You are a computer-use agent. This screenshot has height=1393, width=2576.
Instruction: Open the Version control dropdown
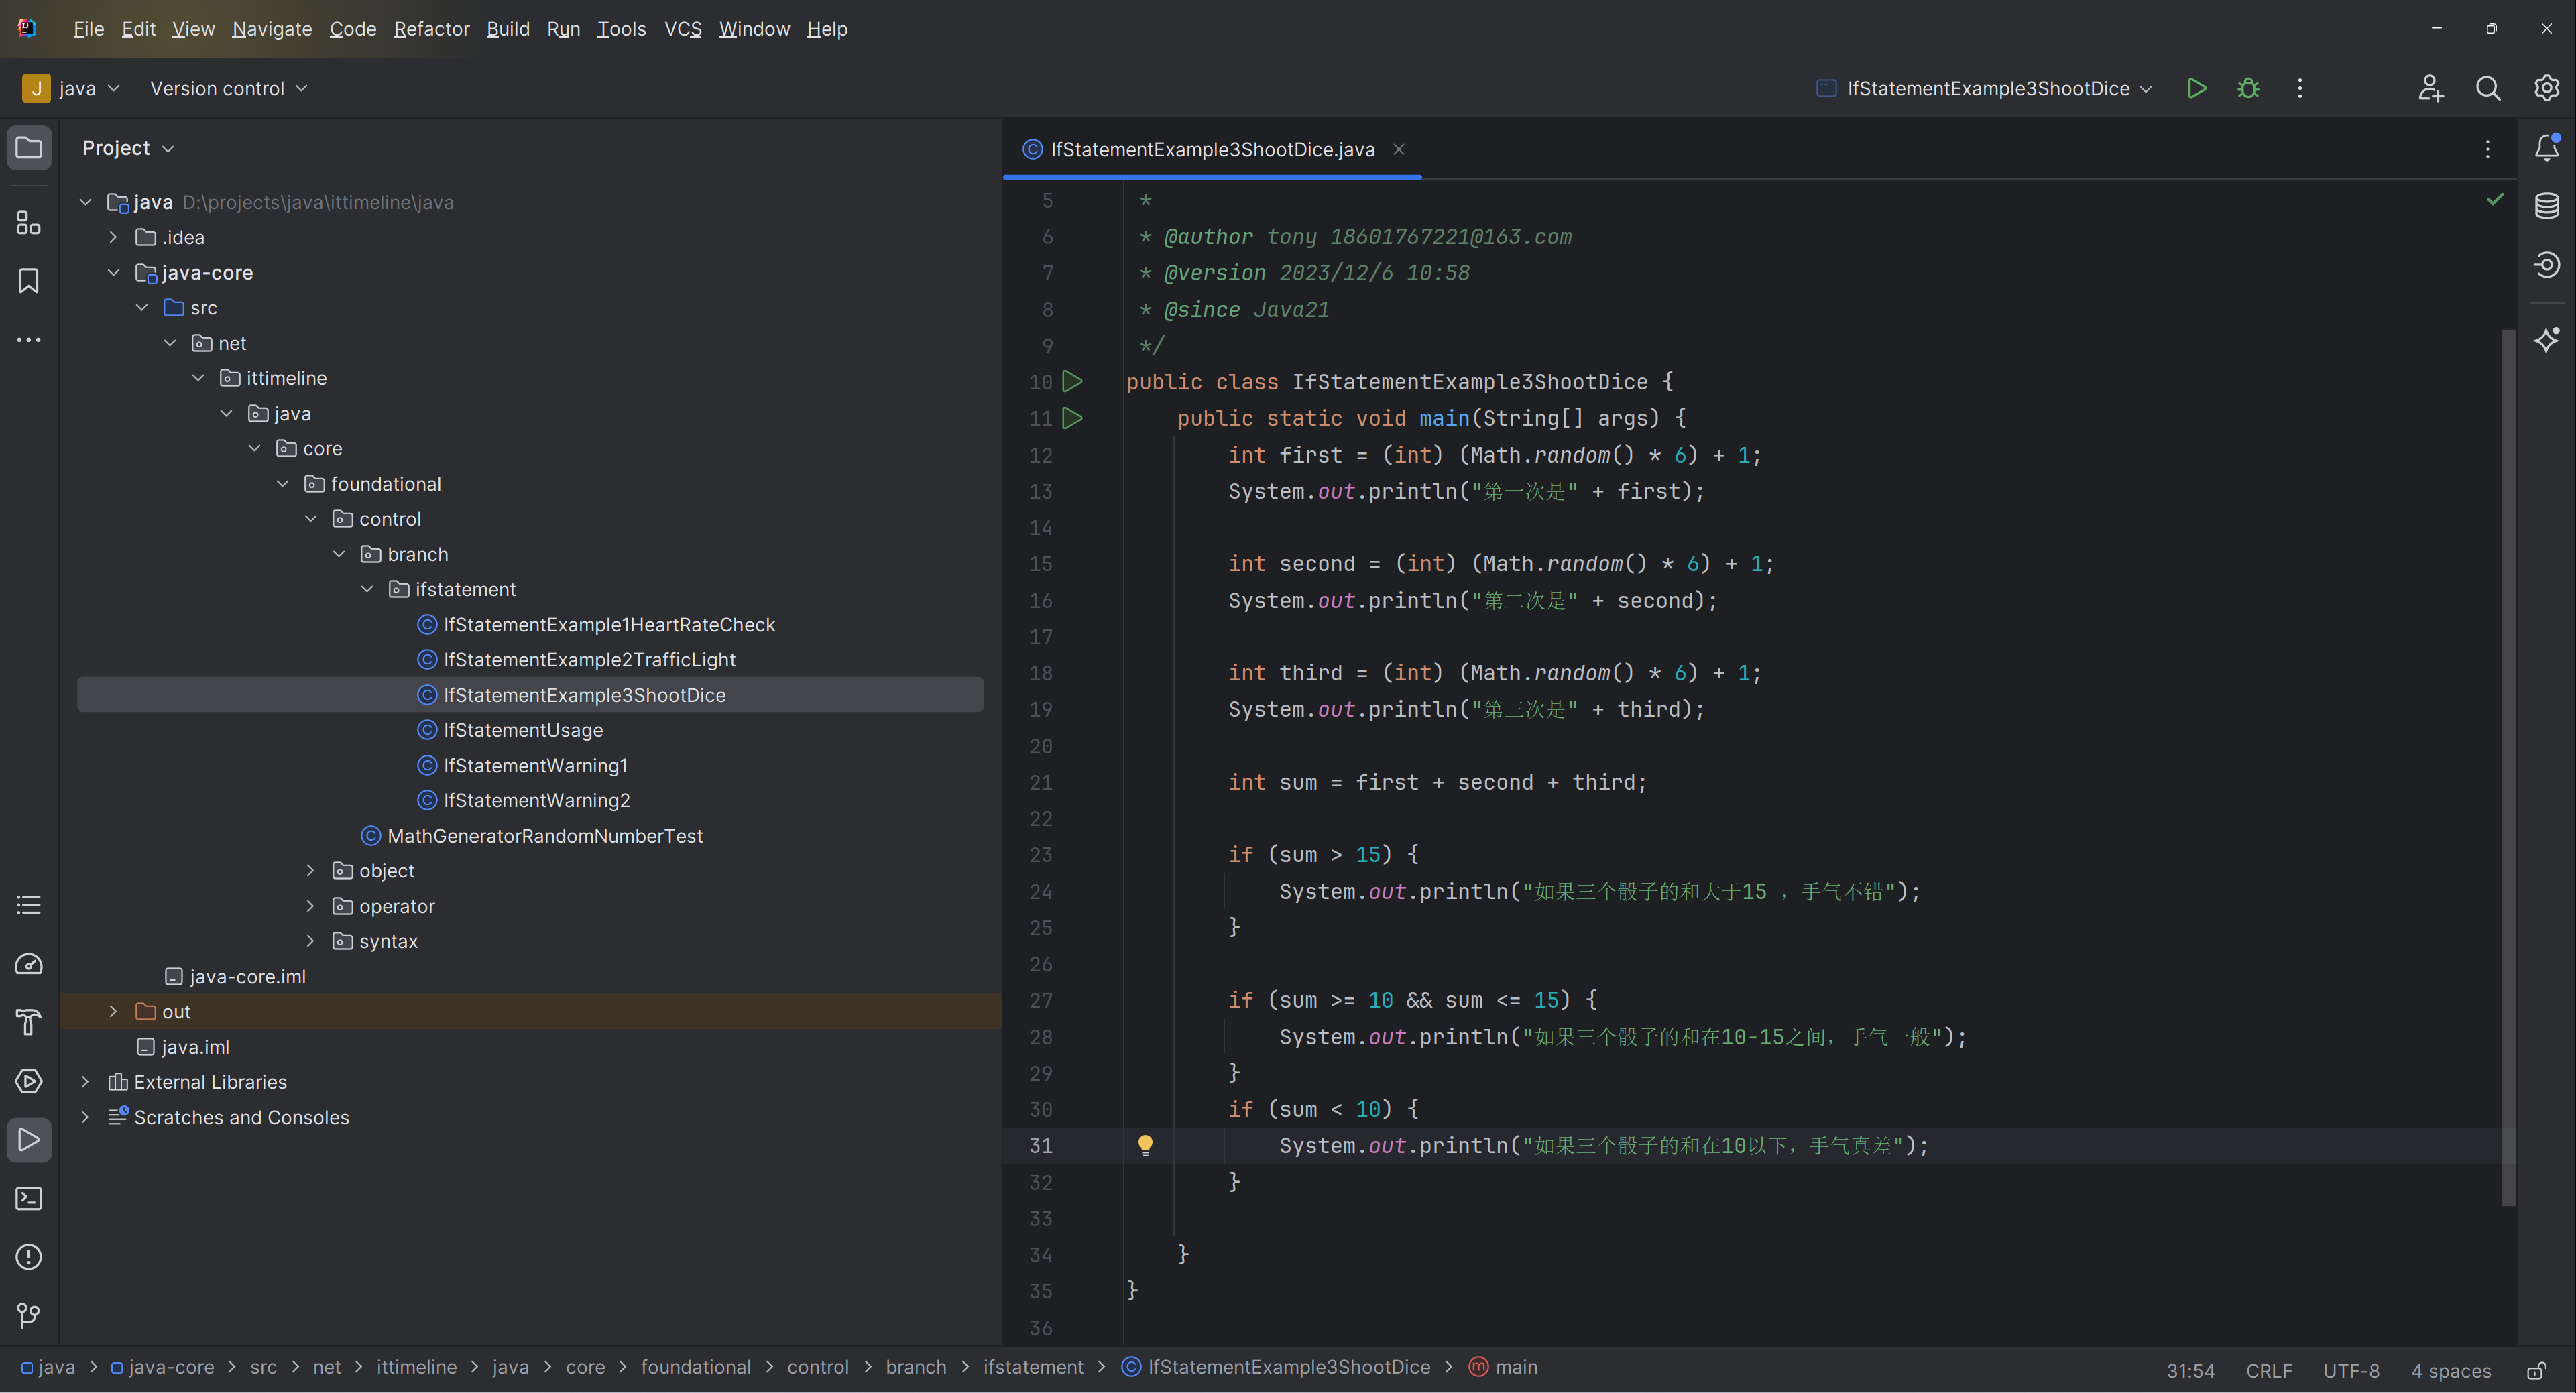tap(229, 88)
